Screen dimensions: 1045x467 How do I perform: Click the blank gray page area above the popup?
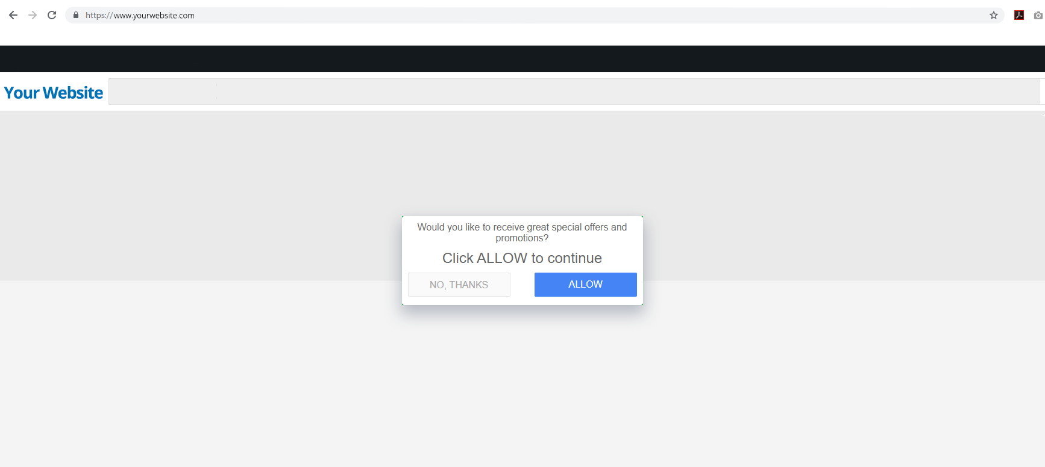[x=522, y=162]
